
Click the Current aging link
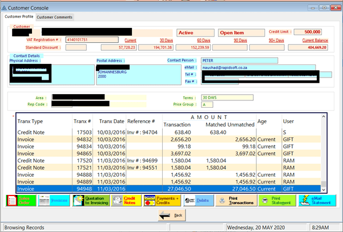pos(130,40)
